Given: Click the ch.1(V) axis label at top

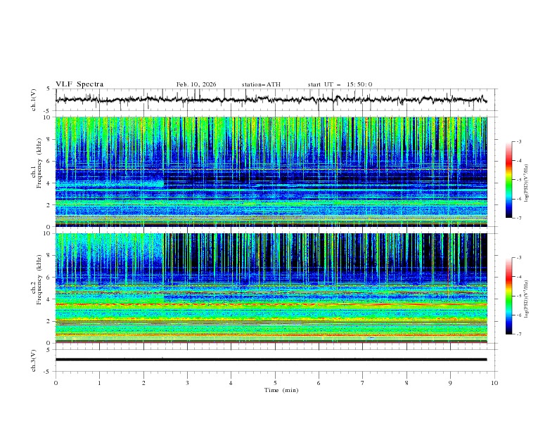Looking at the screenshot, I should pos(33,100).
